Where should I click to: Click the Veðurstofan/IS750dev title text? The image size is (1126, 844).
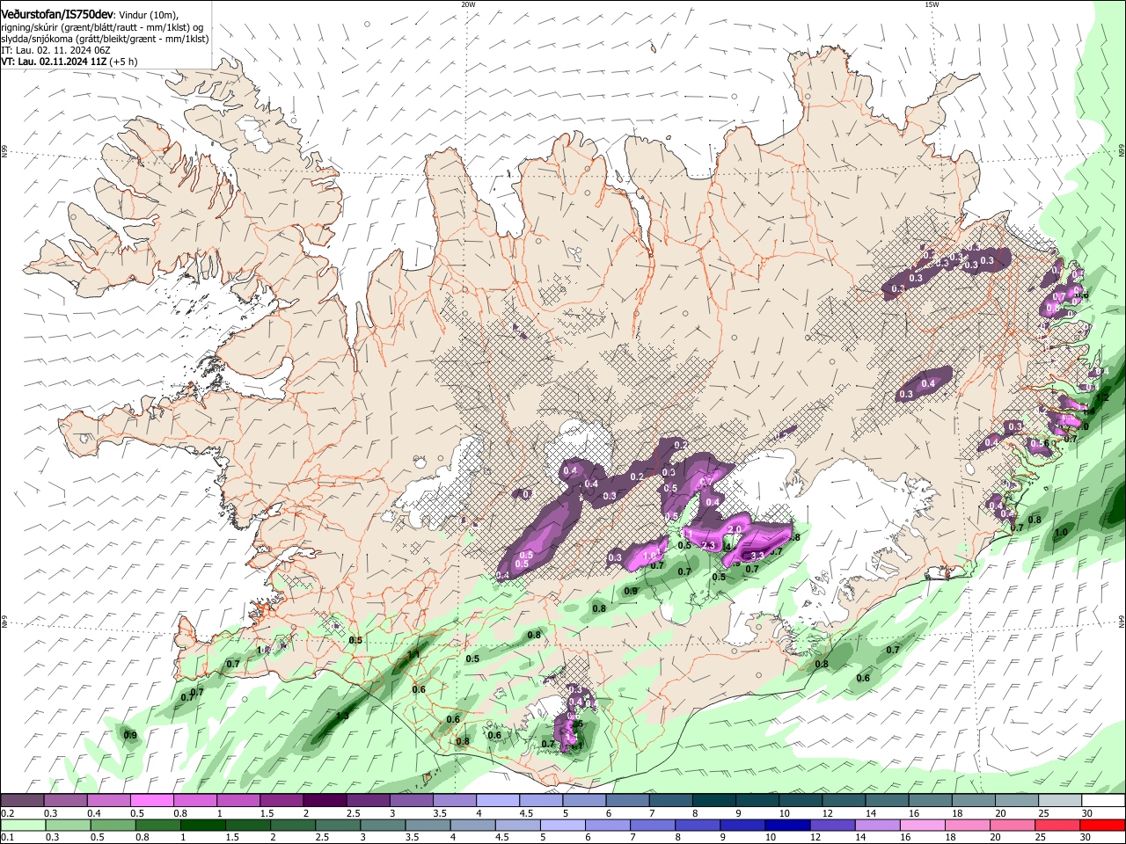point(57,15)
